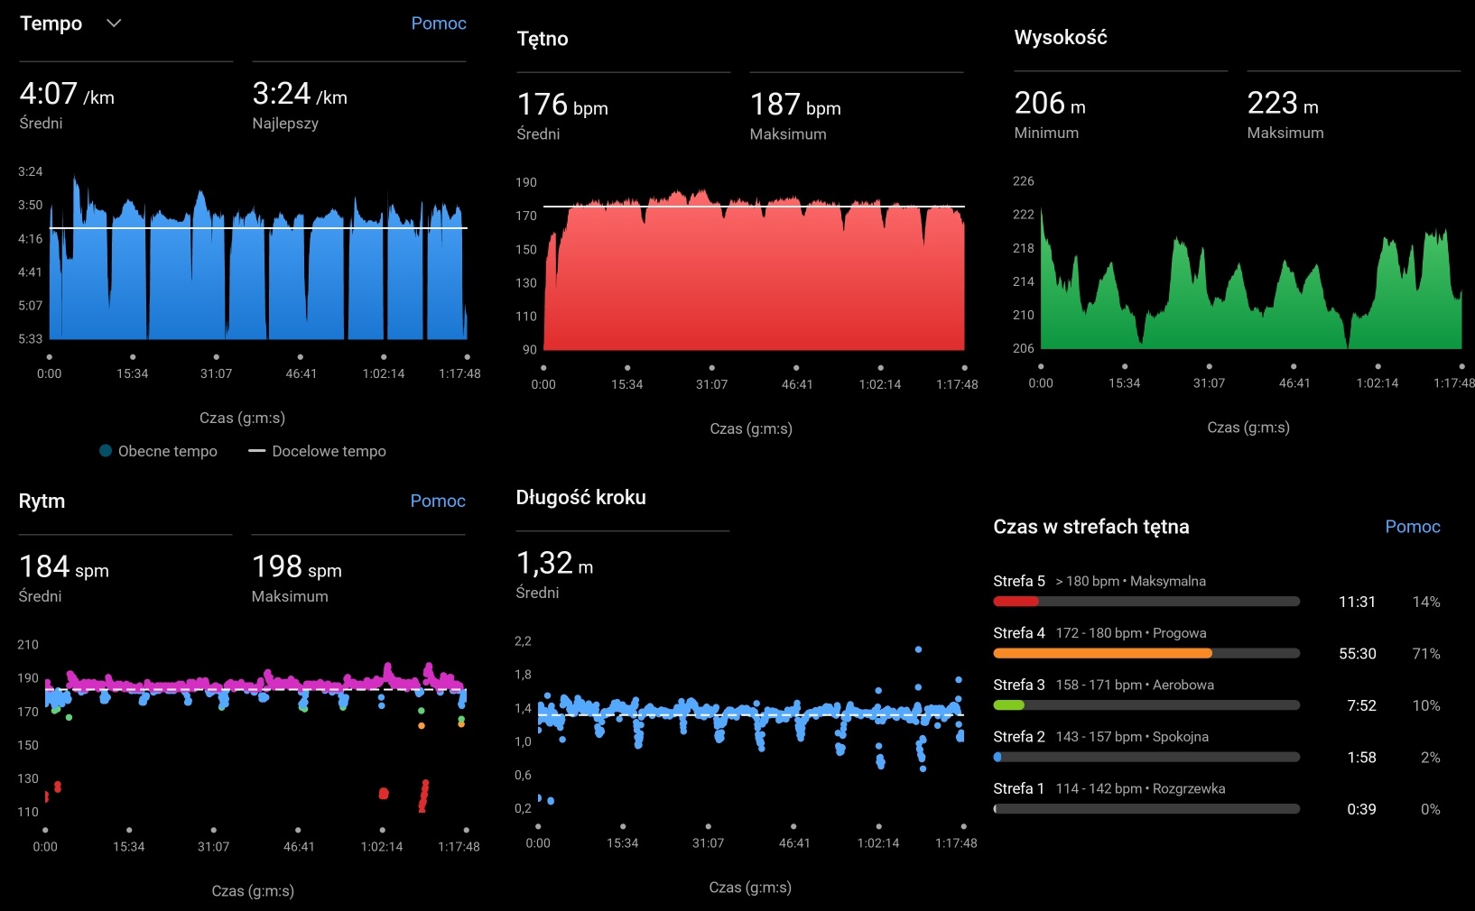Click the green Wysokość elevation graph

point(1250,298)
